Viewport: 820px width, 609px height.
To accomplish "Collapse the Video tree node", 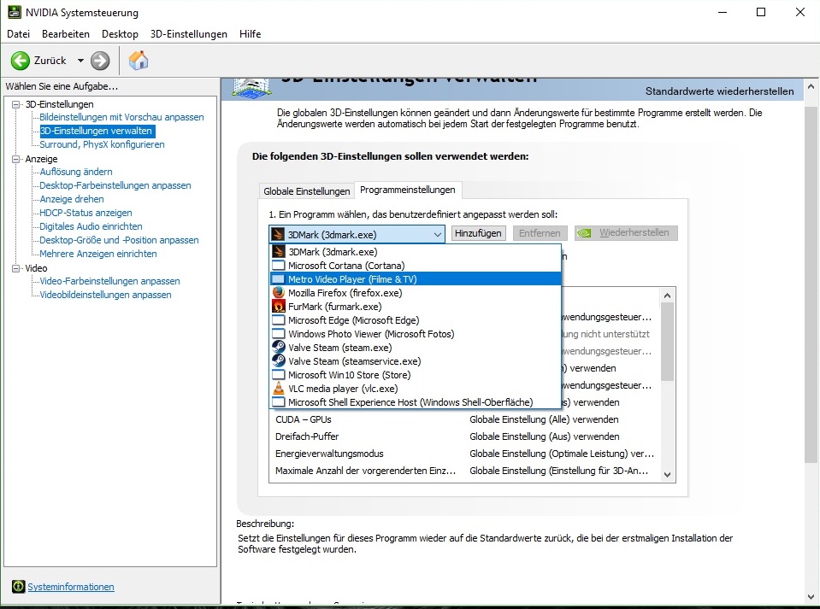I will (15, 268).
